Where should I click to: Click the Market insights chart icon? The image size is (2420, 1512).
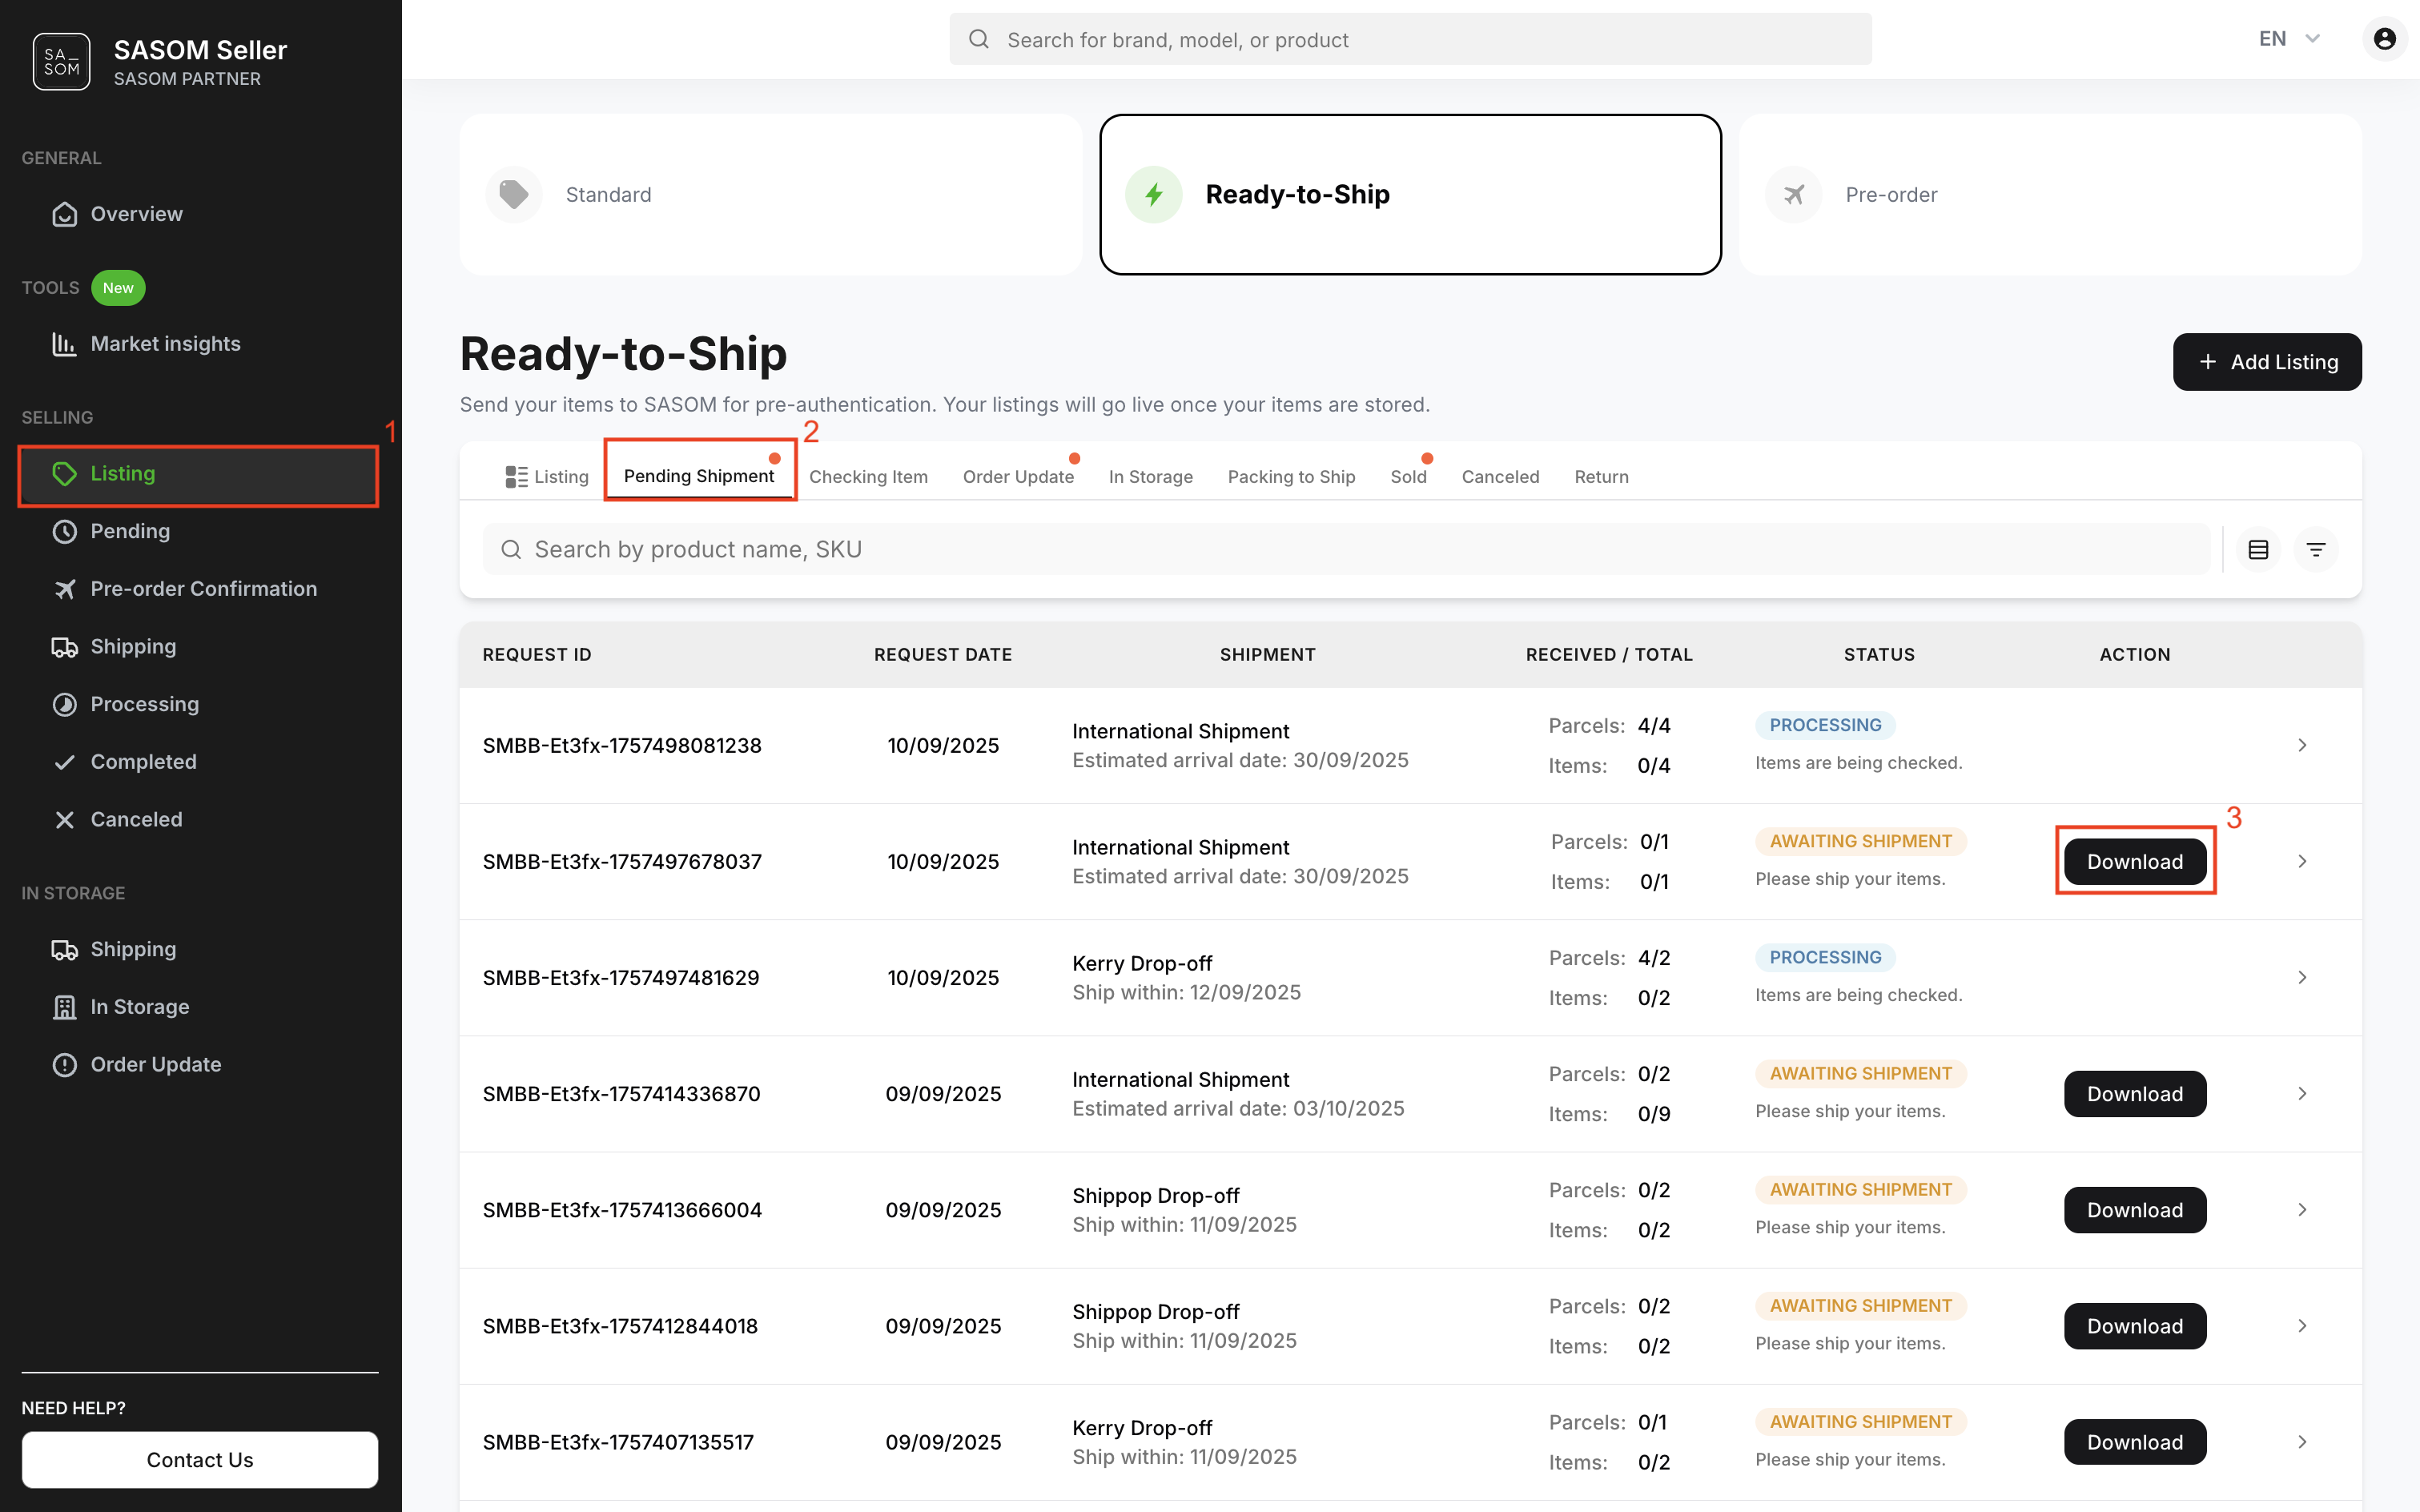pyautogui.click(x=64, y=344)
